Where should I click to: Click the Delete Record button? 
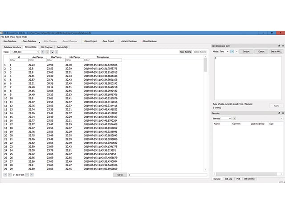(x=200, y=52)
